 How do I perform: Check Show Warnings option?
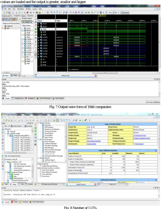click(40, 174)
